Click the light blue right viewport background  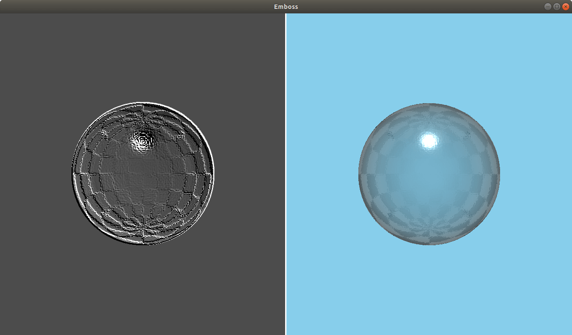(x=527, y=54)
